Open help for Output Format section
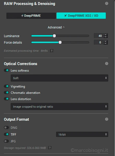115x156 pixels. pos(107,119)
